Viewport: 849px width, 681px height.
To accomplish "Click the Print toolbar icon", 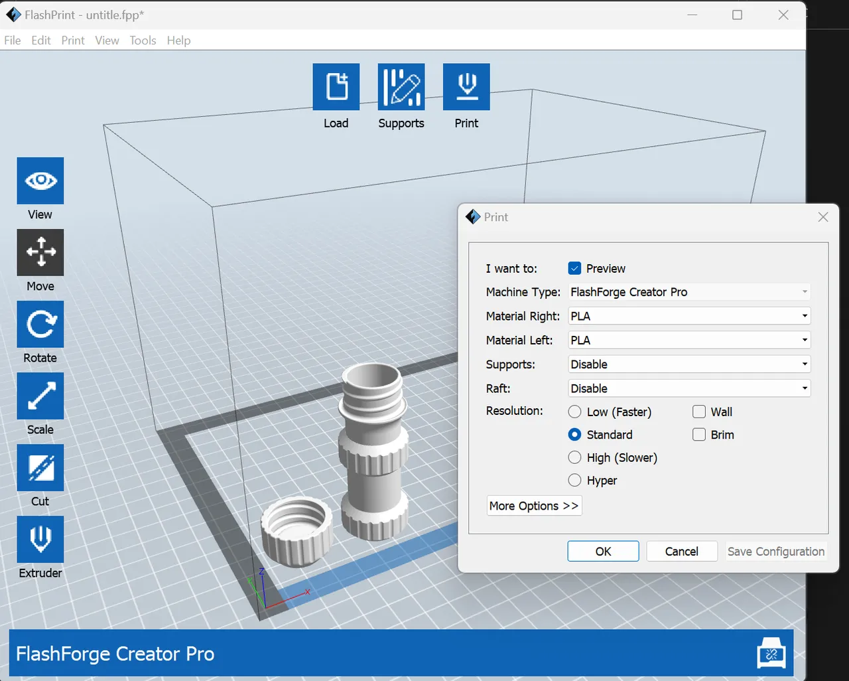I will (466, 87).
